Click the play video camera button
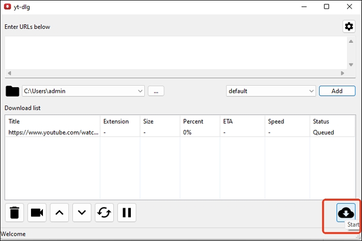Image resolution: width=362 pixels, height=241 pixels. pos(37,213)
